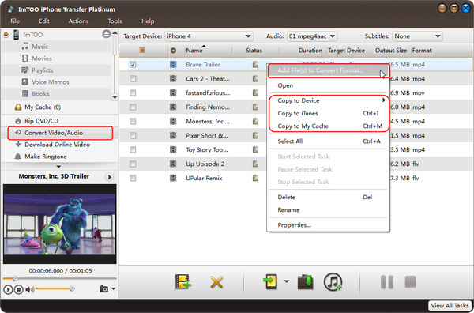Image resolution: width=474 pixels, height=313 pixels.
Task: Open the snapshot camera options arrow
Action: click(113, 288)
